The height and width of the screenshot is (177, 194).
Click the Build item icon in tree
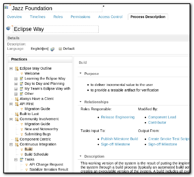[x=22, y=150]
